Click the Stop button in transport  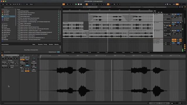(x=79, y=4)
